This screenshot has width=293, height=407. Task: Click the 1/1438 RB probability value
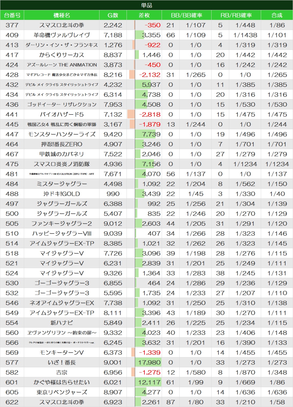point(245,35)
